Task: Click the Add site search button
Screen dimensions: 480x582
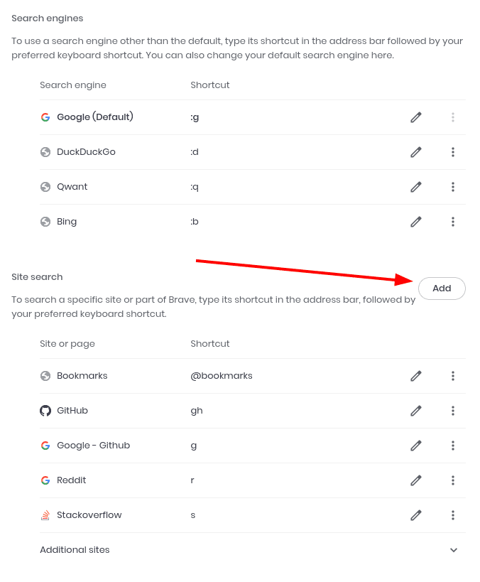Action: tap(442, 289)
